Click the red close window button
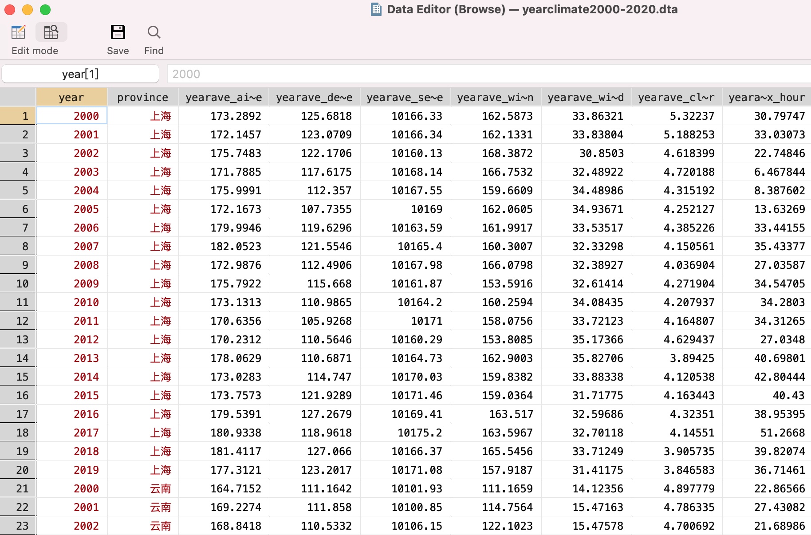The width and height of the screenshot is (811, 535). click(x=10, y=9)
